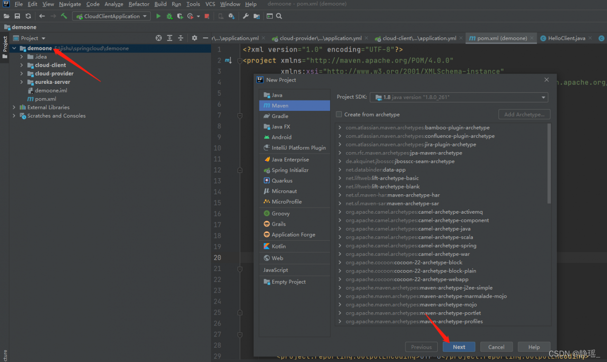Click the red Stop icon
This screenshot has width=607, height=362.
[207, 16]
